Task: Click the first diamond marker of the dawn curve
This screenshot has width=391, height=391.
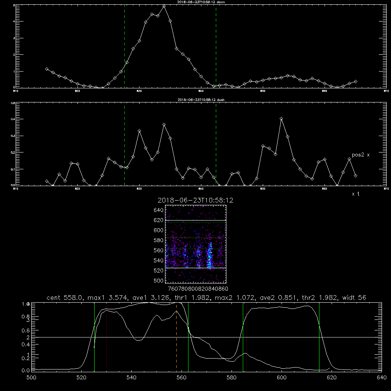Action: pos(47,69)
